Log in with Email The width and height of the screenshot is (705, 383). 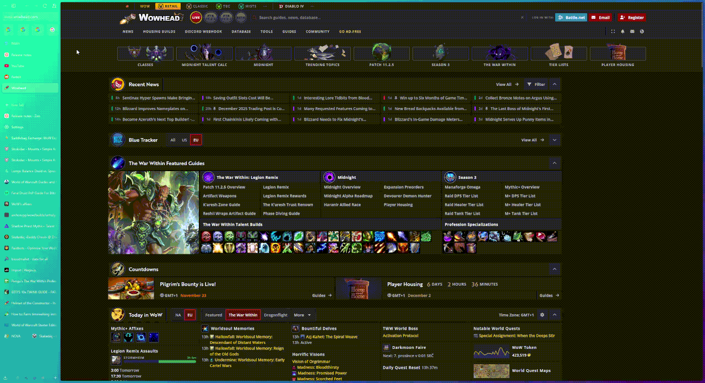tap(601, 18)
